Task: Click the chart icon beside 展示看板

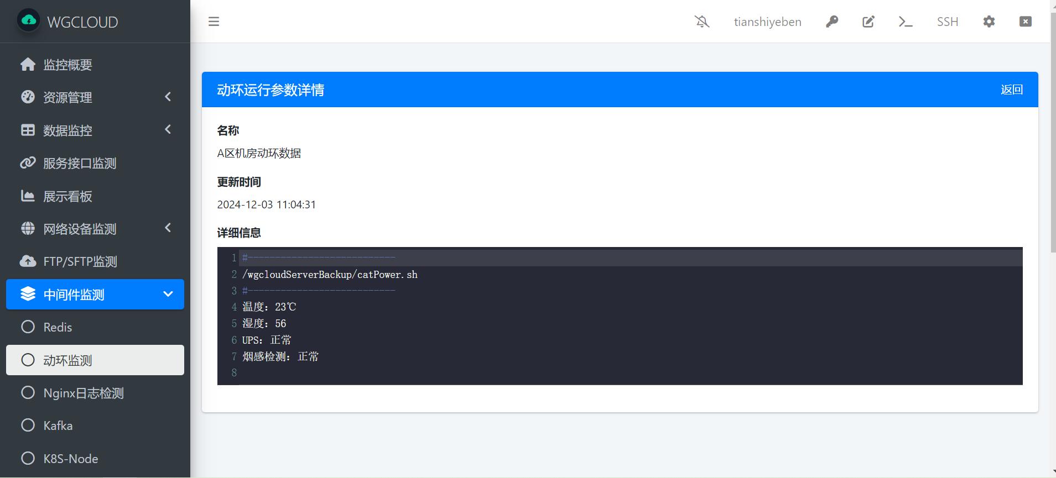Action: tap(28, 196)
